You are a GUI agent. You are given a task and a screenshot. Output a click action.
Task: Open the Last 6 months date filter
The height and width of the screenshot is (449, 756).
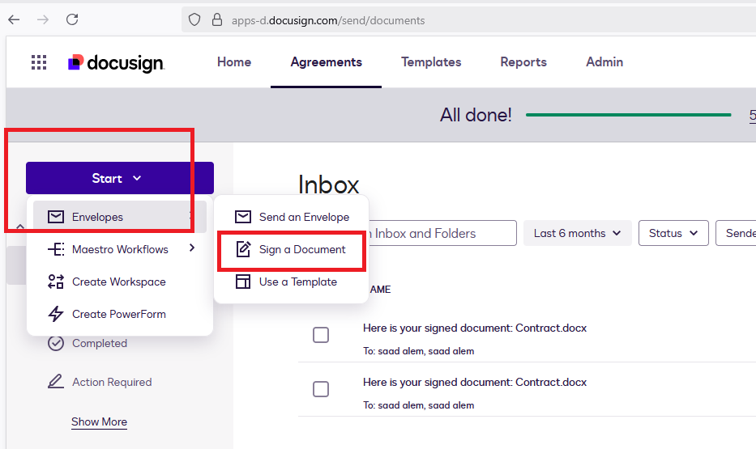[577, 233]
